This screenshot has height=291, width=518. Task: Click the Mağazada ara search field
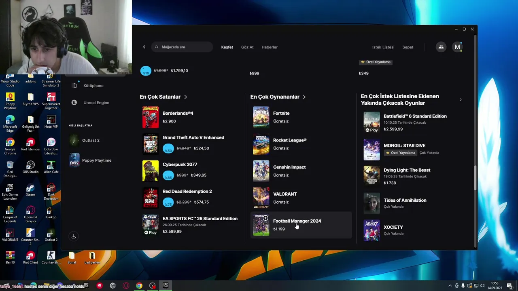pos(183,47)
